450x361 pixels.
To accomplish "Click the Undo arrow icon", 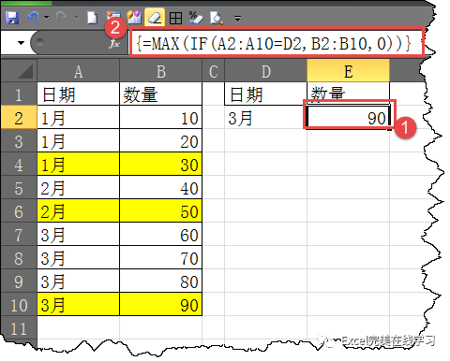I will click(x=33, y=17).
